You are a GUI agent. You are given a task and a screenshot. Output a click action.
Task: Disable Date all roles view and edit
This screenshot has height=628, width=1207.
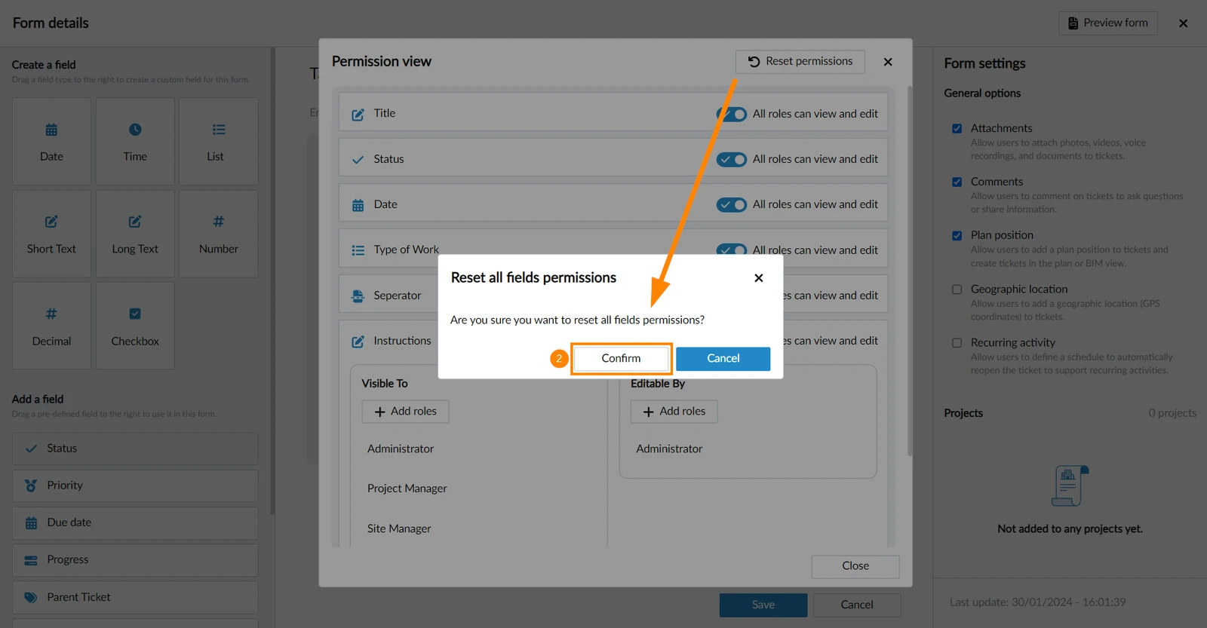(732, 204)
